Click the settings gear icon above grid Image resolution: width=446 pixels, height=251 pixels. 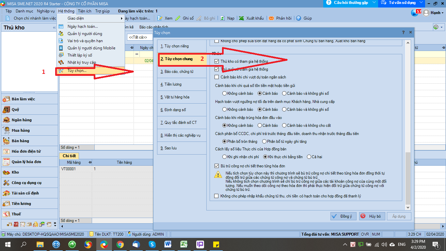[x=436, y=27]
